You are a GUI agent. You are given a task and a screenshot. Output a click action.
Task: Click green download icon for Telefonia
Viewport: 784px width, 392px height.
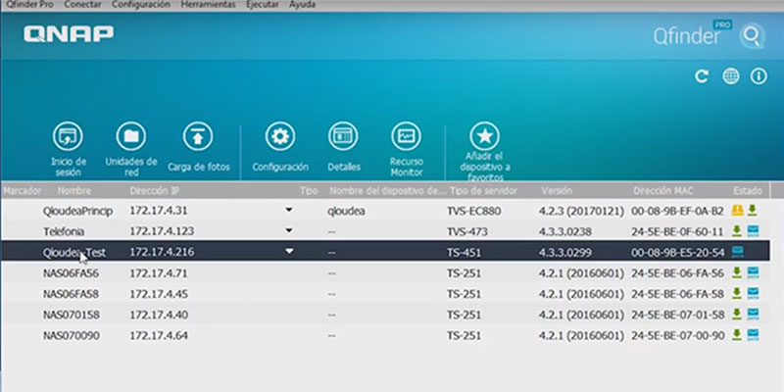pyautogui.click(x=737, y=231)
